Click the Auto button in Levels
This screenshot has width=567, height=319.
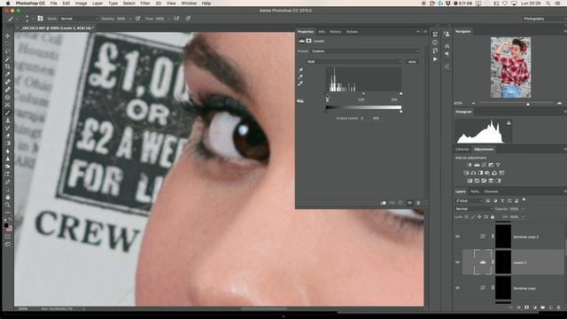point(412,62)
